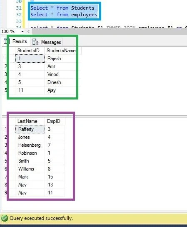The height and width of the screenshot is (227, 187).
Task: Click the Select * from Students line
Action: pos(62,8)
